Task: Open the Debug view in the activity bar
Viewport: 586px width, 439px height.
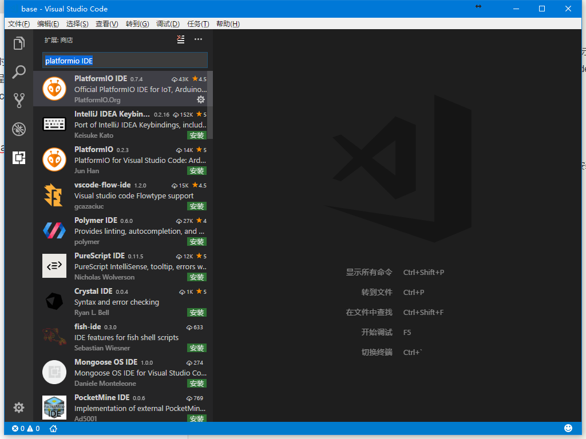Action: click(x=19, y=129)
